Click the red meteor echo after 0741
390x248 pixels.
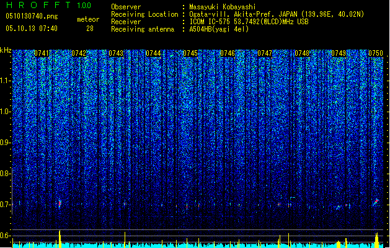[60, 203]
